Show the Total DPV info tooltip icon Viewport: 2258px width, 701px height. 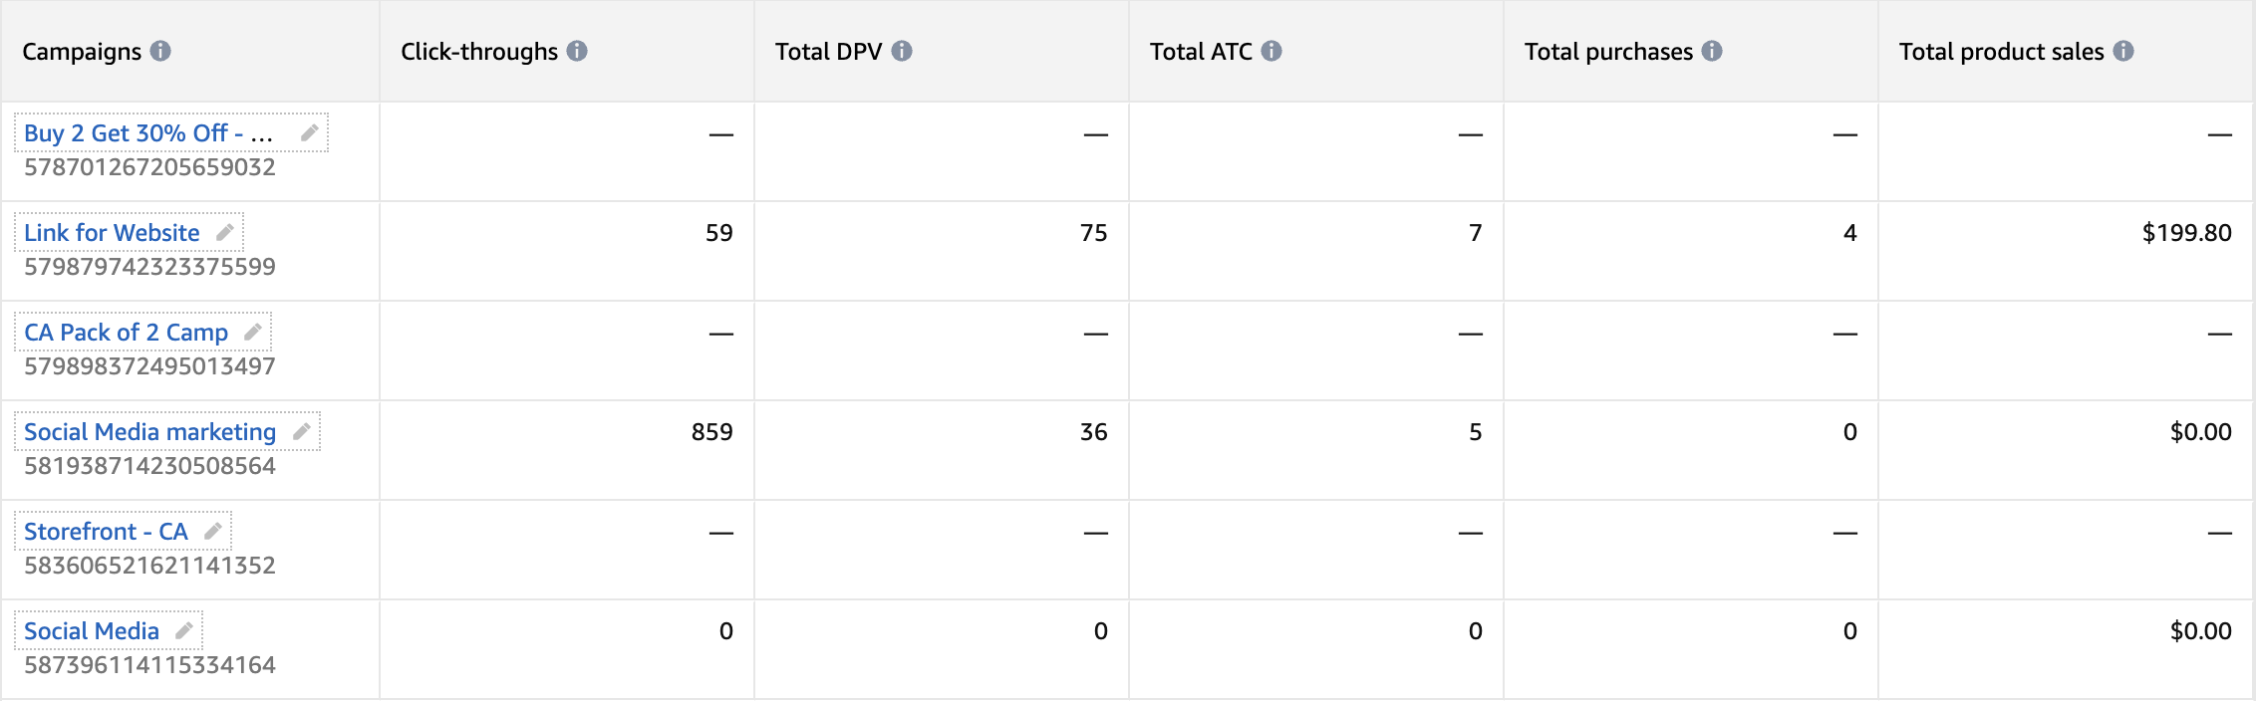902,51
